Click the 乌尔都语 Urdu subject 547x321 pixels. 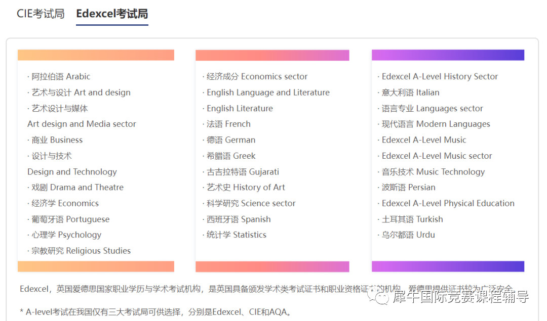pyautogui.click(x=408, y=235)
